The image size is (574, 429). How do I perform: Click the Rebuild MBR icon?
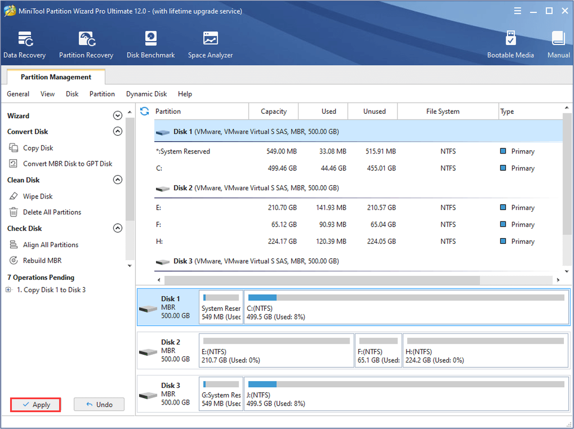(x=13, y=261)
